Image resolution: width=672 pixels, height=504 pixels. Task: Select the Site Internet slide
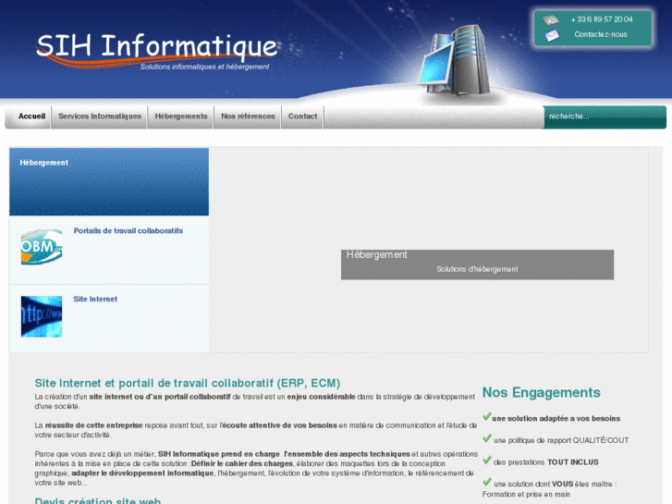coord(109,318)
